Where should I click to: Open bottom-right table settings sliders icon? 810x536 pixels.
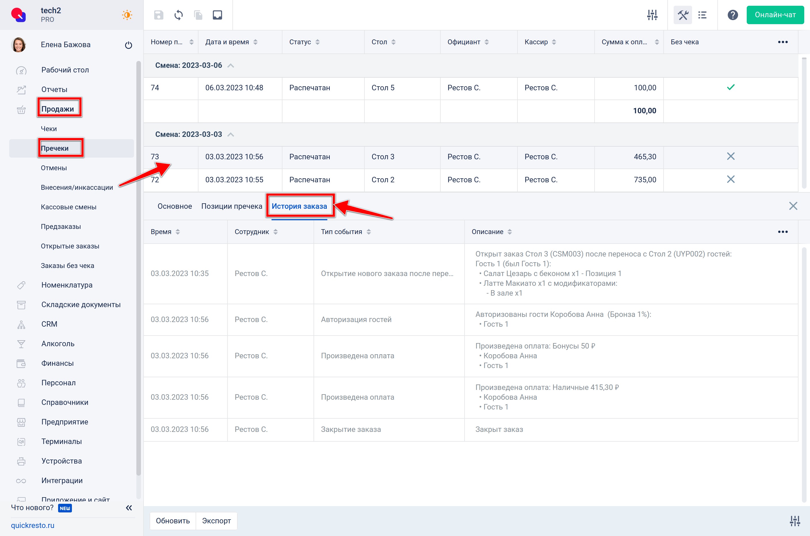coord(795,521)
